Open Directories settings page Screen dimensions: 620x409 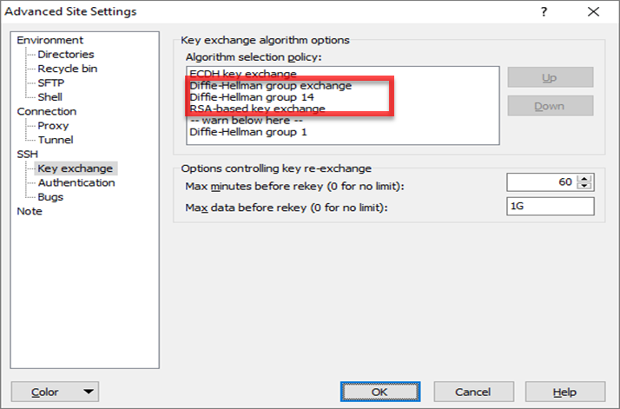coord(66,55)
